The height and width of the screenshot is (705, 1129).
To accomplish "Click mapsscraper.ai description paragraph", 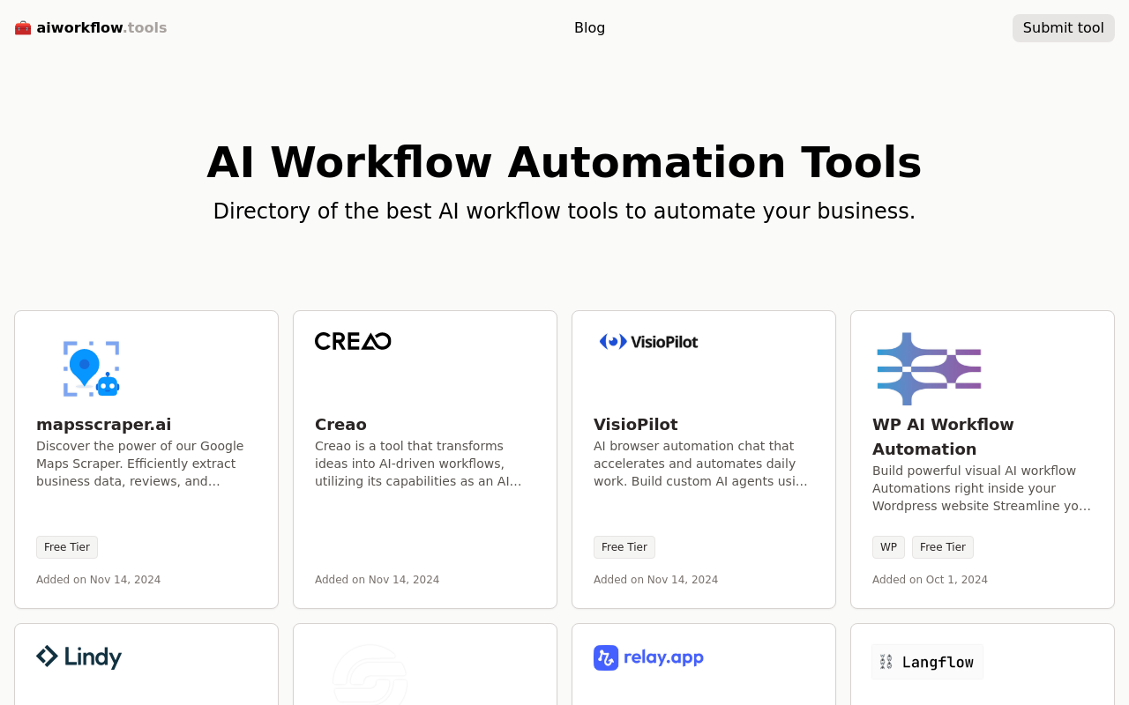I will [139, 464].
